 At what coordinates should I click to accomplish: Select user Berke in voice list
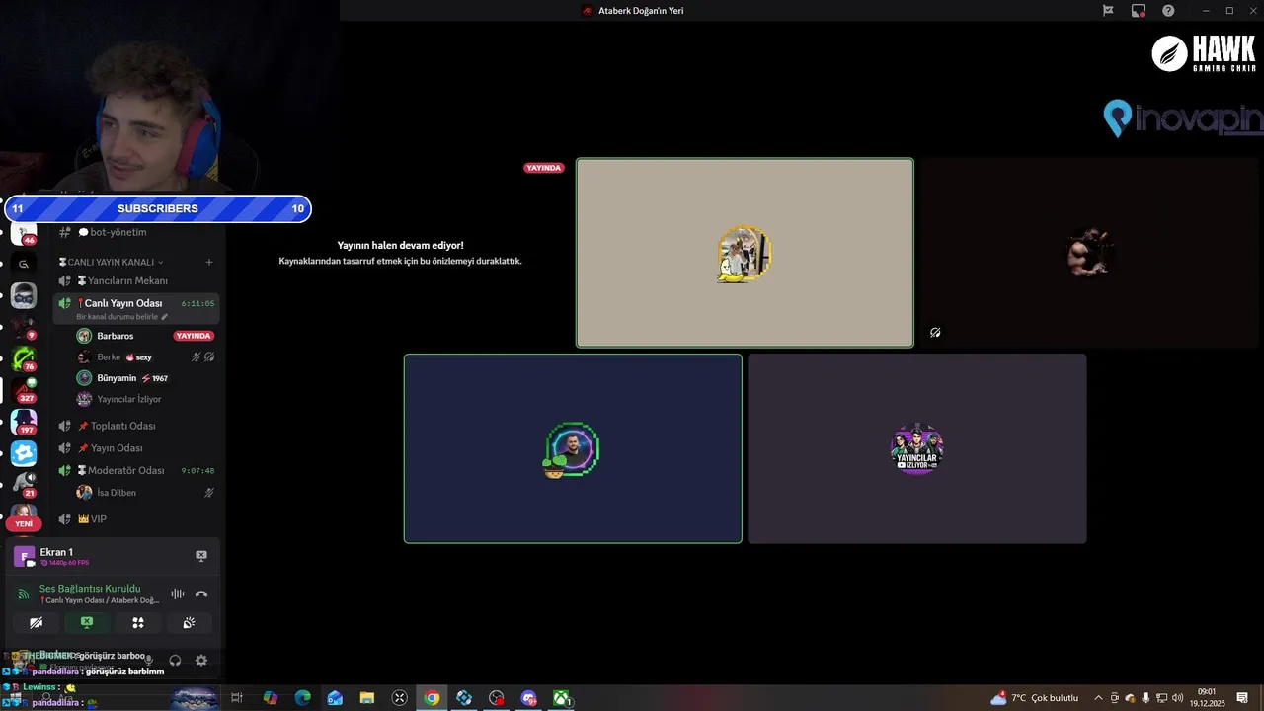[109, 357]
